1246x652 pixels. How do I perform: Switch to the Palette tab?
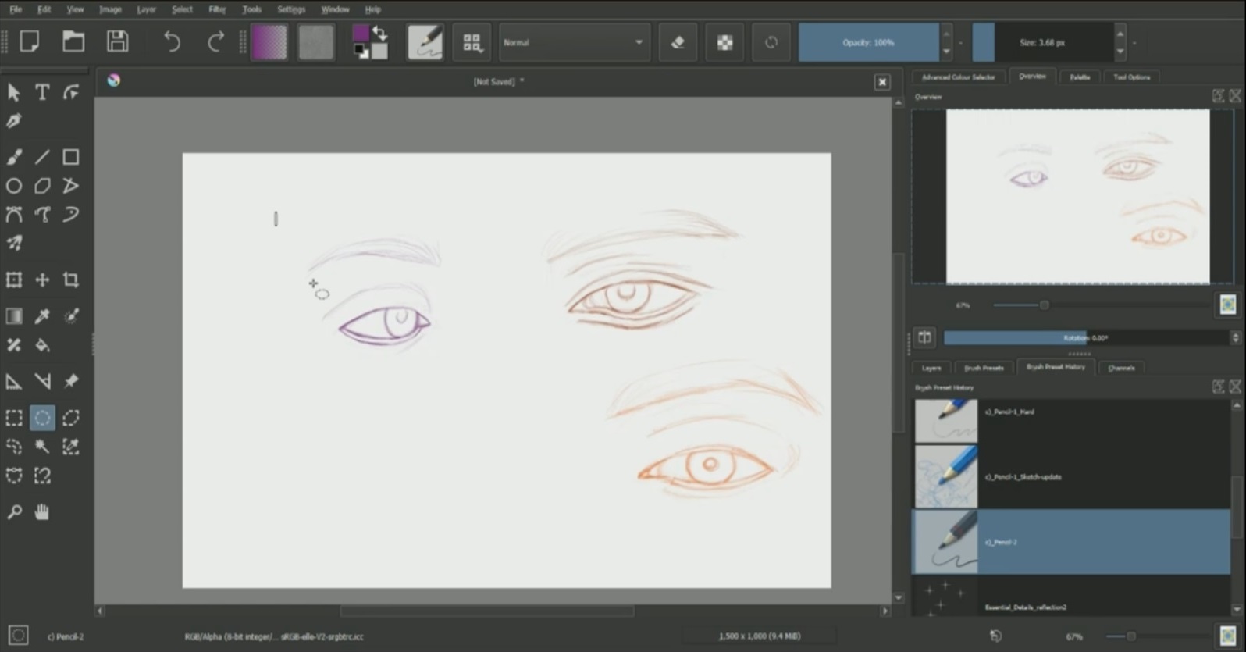[1079, 77]
